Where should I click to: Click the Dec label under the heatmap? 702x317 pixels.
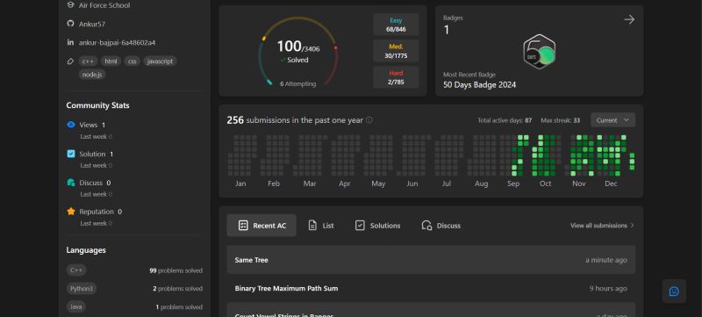pyautogui.click(x=611, y=184)
